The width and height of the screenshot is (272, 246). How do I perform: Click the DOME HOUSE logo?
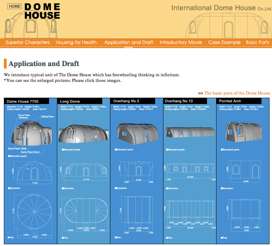pyautogui.click(x=42, y=11)
